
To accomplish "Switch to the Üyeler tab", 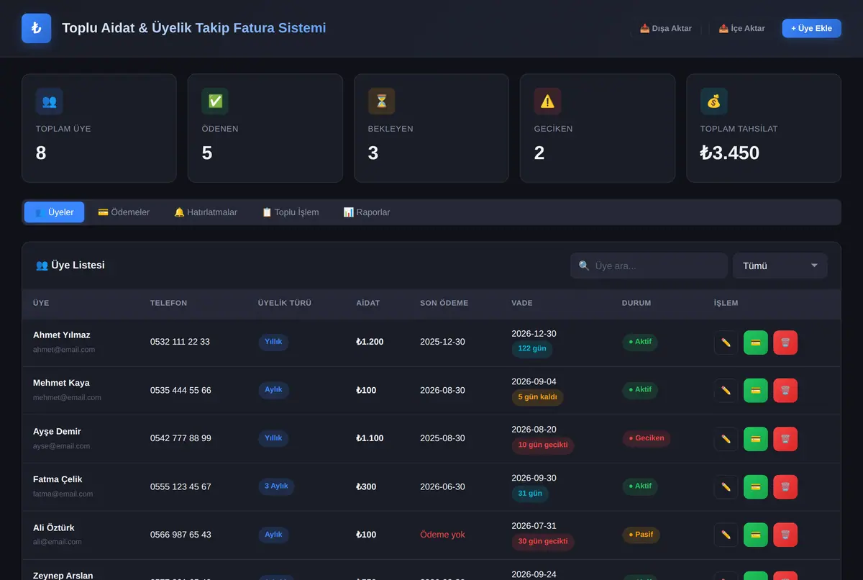I will [54, 212].
